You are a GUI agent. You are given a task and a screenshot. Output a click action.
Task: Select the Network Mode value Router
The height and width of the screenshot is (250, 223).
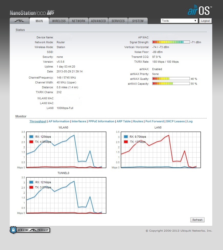click(x=61, y=42)
